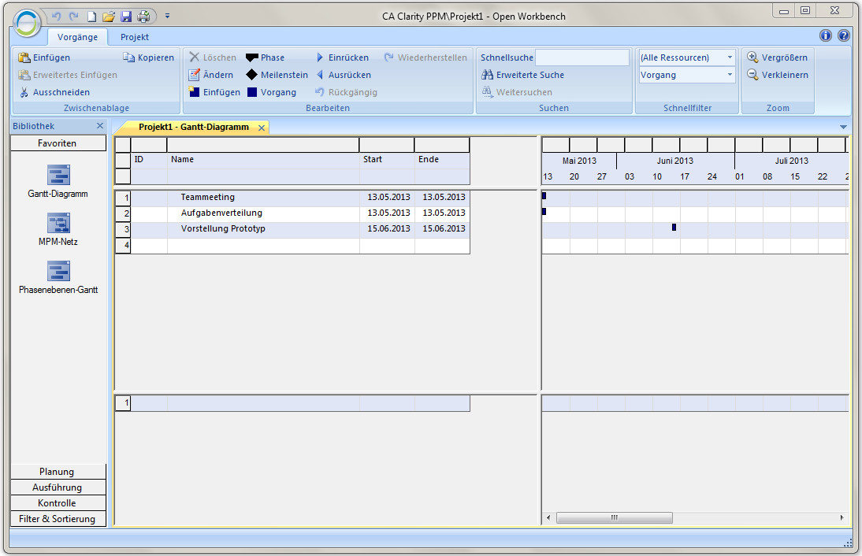Insert a Phase element
This screenshot has width=862, height=556.
[266, 57]
